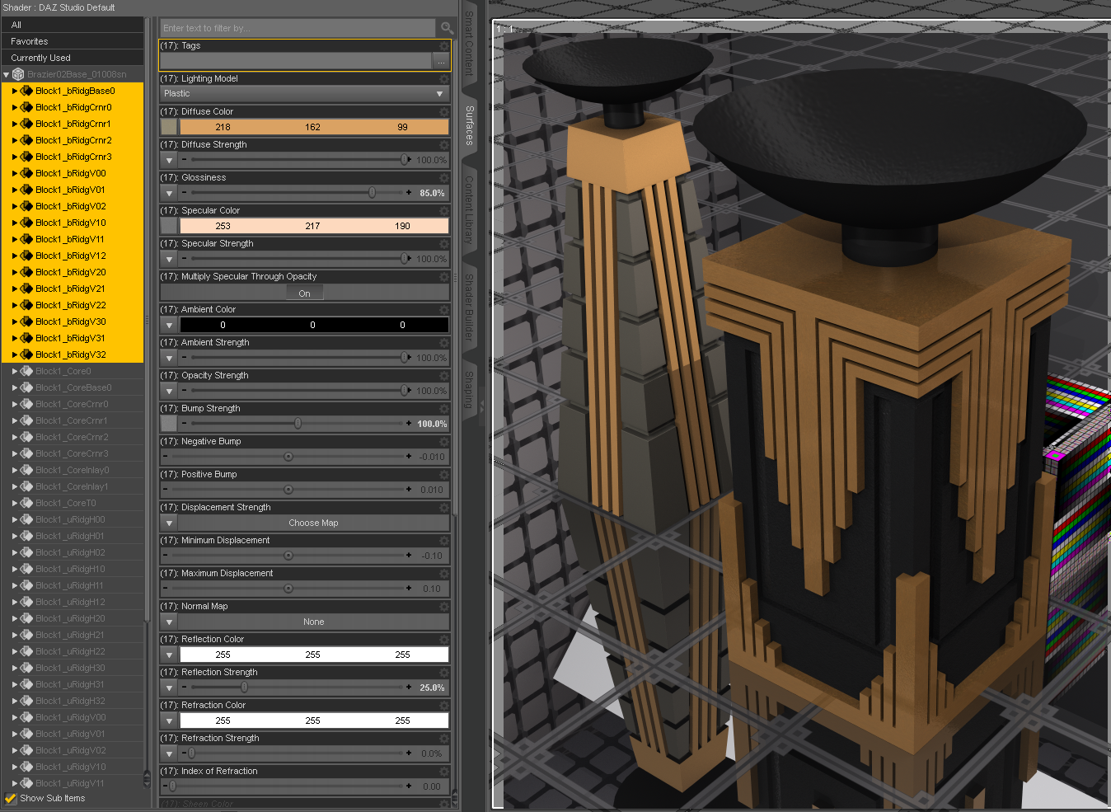
Task: Expand the Block1_CoreBase0 surface
Action: (15, 387)
